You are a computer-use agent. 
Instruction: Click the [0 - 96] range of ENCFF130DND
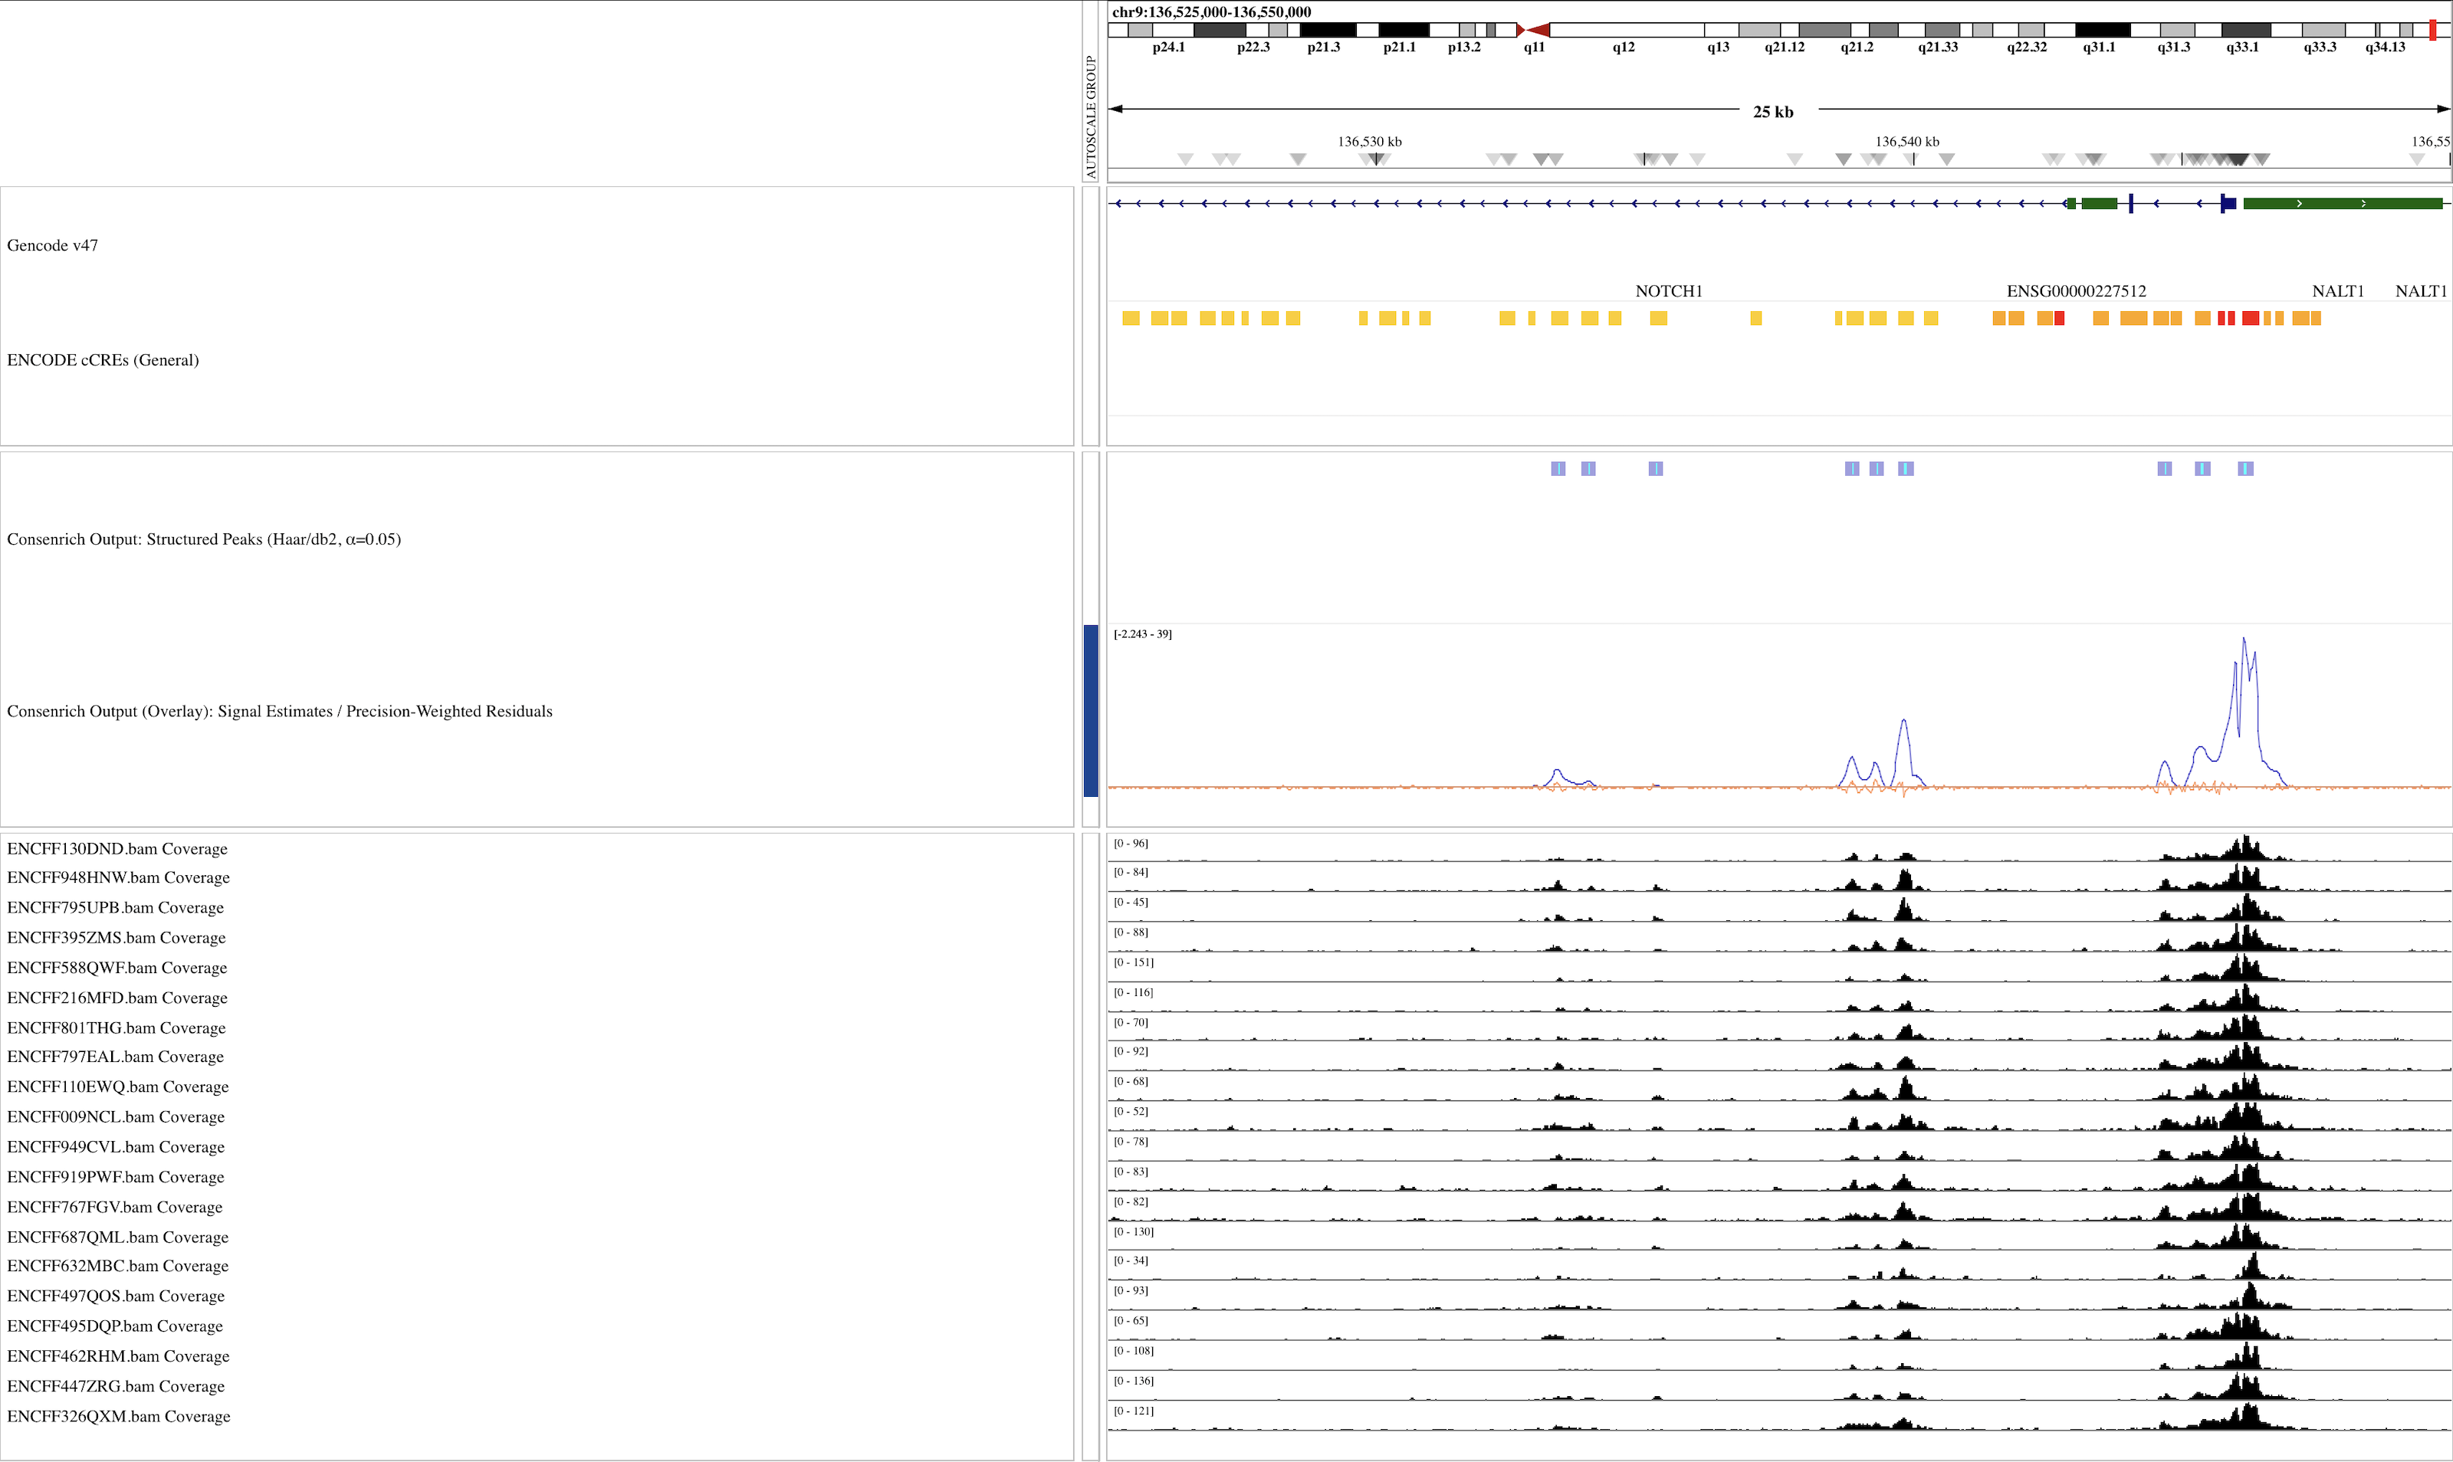tap(1131, 844)
